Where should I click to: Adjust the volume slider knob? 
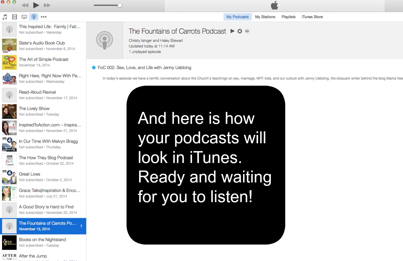(x=120, y=5)
